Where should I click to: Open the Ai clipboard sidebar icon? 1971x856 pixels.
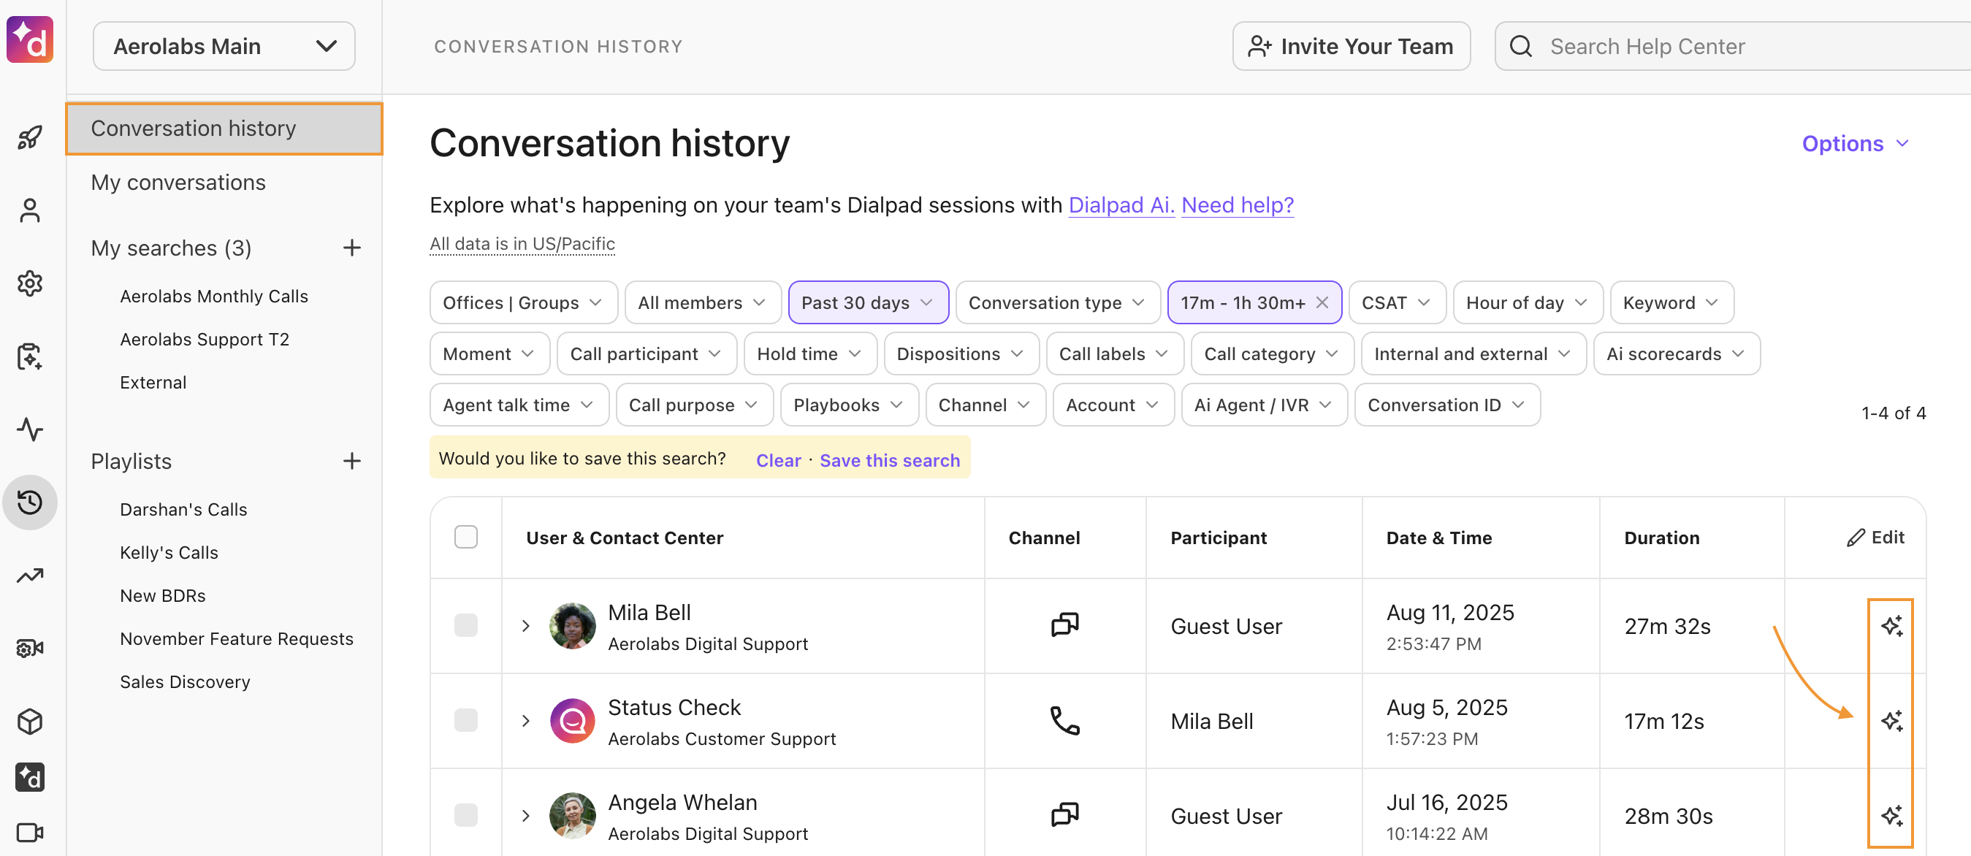pos(30,356)
